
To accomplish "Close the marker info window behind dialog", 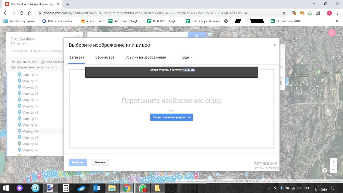I will click(283, 46).
